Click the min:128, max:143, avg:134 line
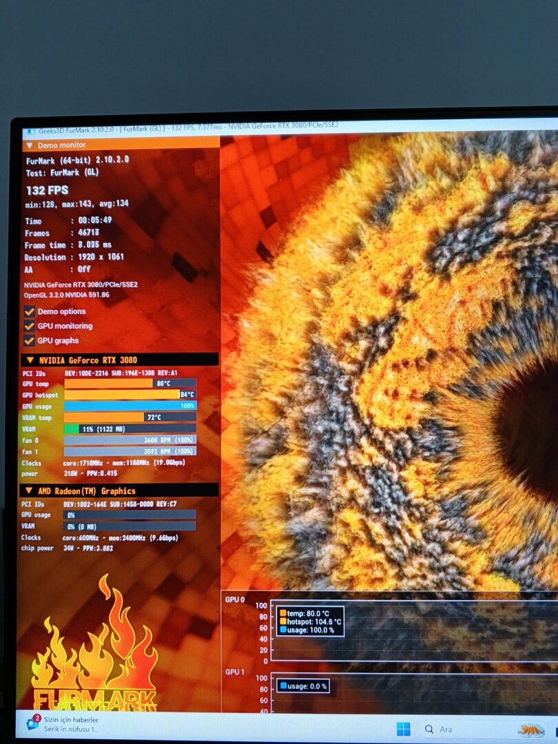 coord(77,203)
